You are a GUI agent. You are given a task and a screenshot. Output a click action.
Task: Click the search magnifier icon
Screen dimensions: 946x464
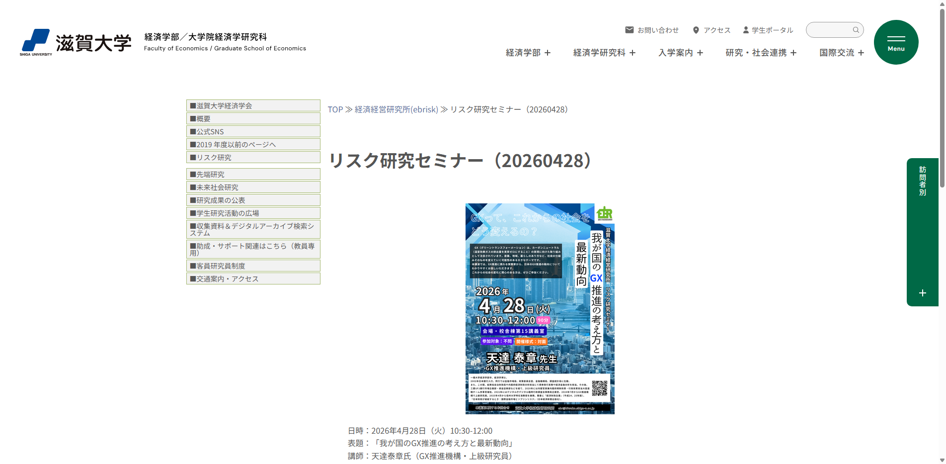pos(856,30)
